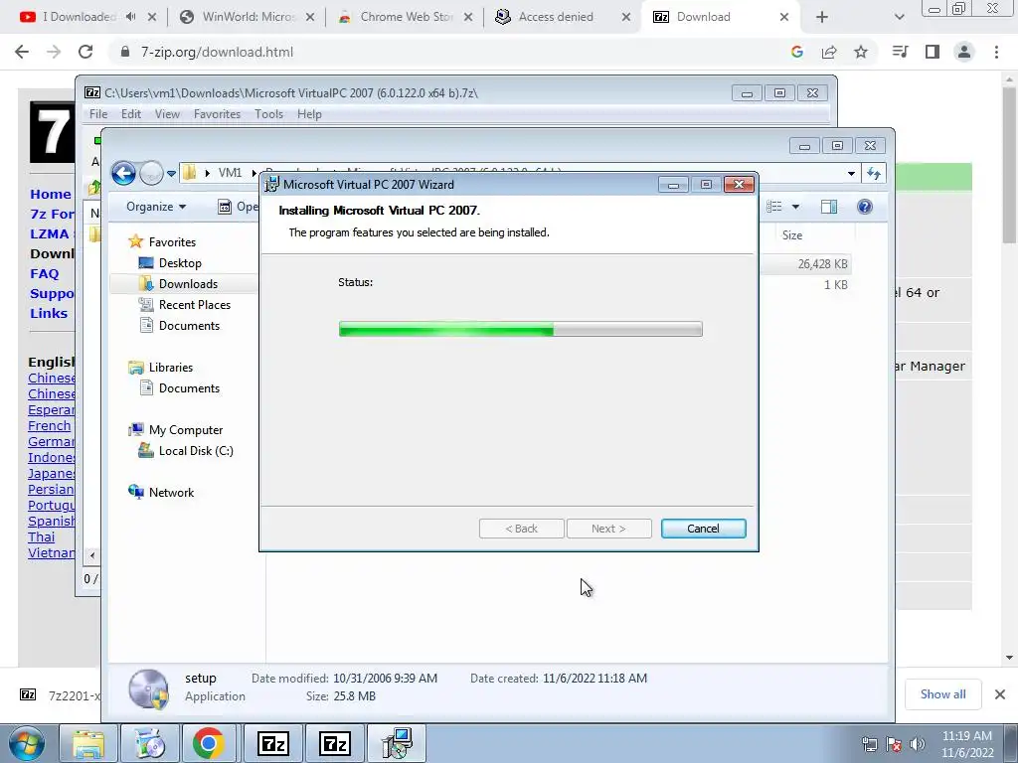Reload the 7-zip.org page
This screenshot has width=1018, height=763.
coord(85,52)
